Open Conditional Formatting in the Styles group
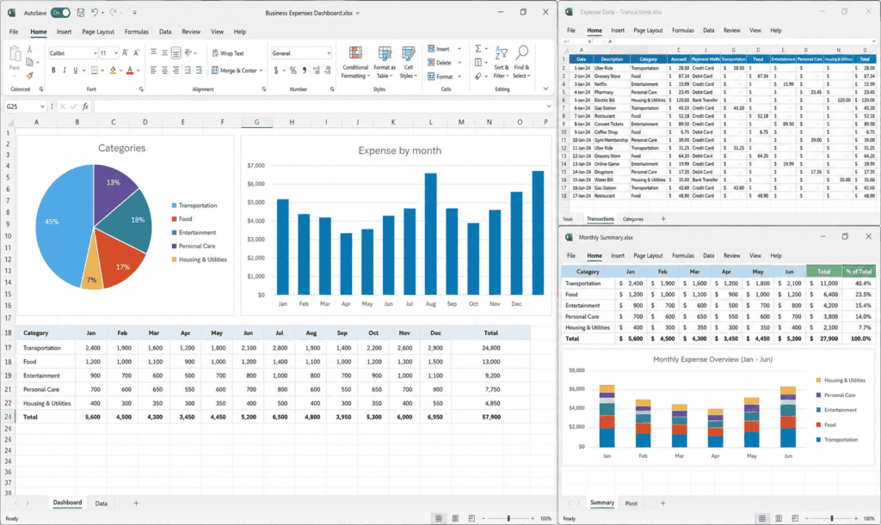 [x=355, y=62]
